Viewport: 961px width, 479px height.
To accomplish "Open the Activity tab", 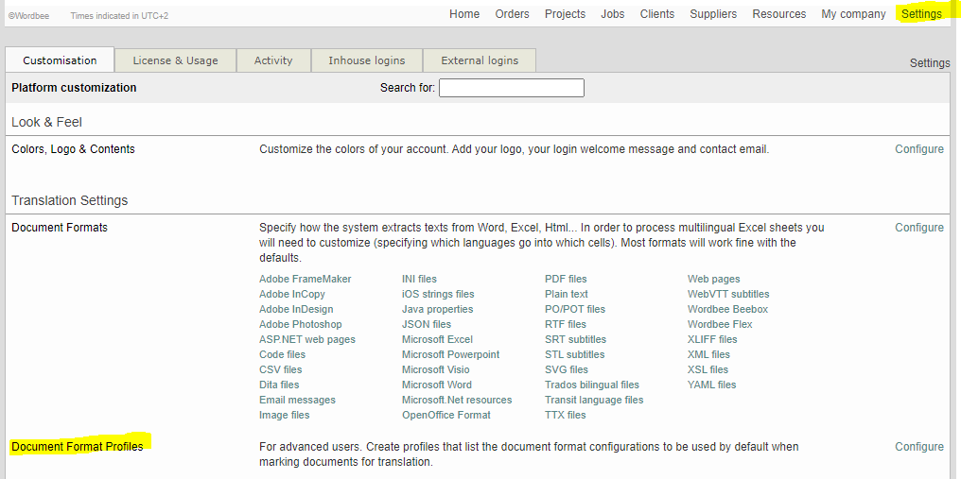I will click(273, 60).
